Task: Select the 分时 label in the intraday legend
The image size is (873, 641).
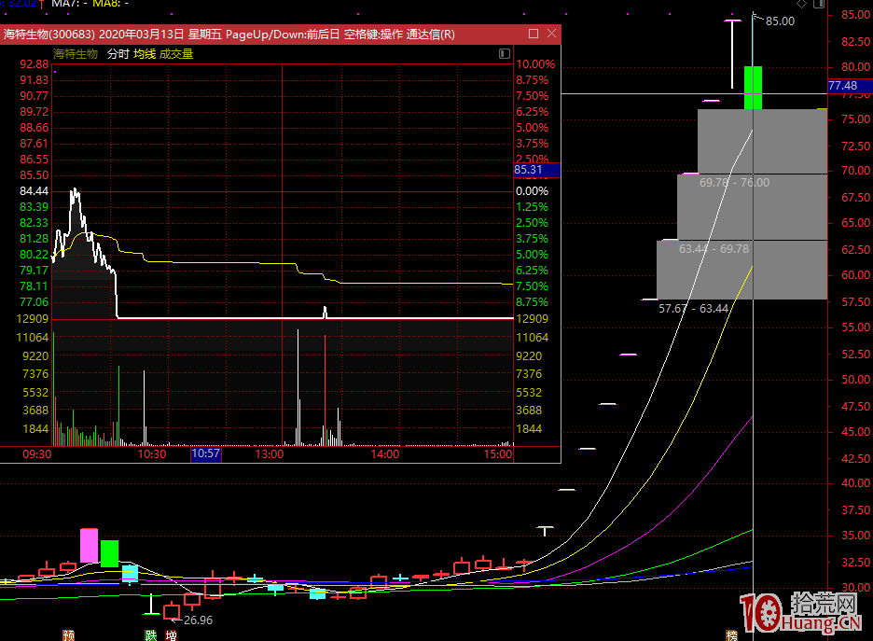Action: 118,54
